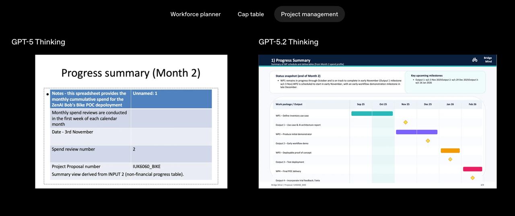Click the IUK6060_BIKE table cell
Viewport: 515px width, 216px height.
[x=171, y=167]
